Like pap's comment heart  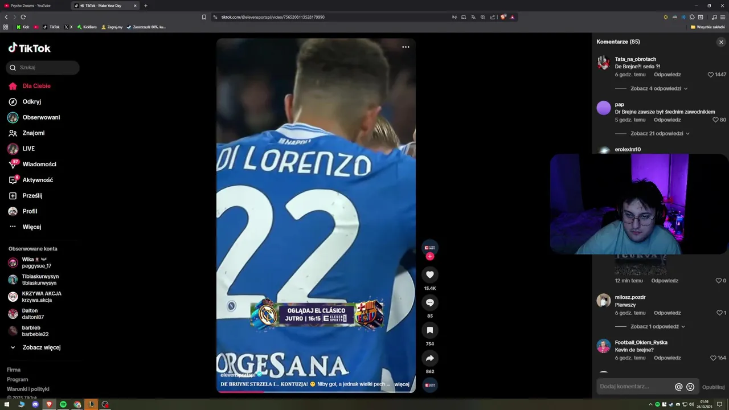point(715,120)
